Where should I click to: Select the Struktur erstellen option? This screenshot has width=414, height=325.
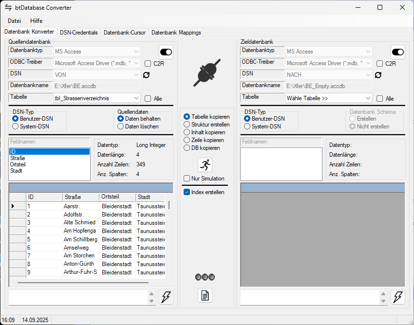click(x=187, y=125)
